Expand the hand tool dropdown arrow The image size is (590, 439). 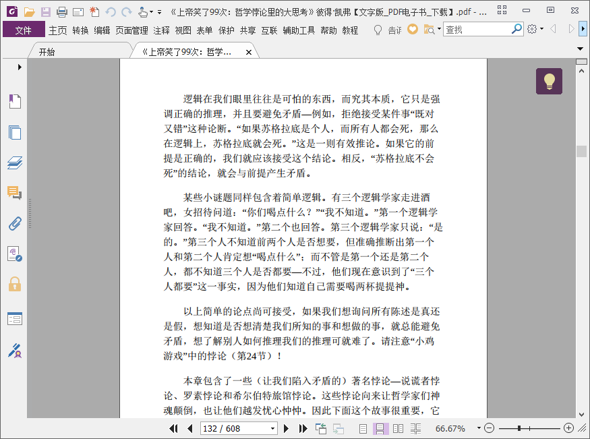[x=151, y=12]
